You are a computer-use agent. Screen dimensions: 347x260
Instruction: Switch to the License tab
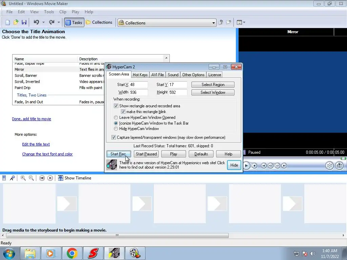(x=215, y=75)
